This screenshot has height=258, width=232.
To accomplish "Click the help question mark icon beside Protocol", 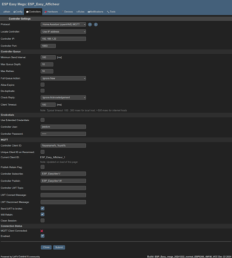I will pyautogui.click(x=90, y=25).
